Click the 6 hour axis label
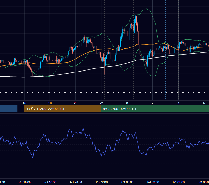Image resolution: width=209 pixels, height=185 pixels. (x=204, y=103)
